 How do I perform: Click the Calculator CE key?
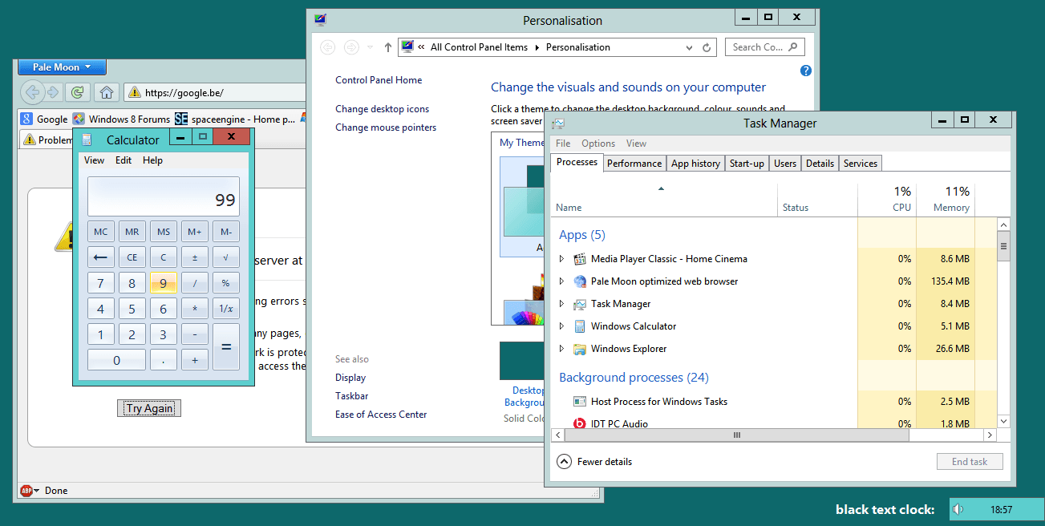pyautogui.click(x=132, y=257)
